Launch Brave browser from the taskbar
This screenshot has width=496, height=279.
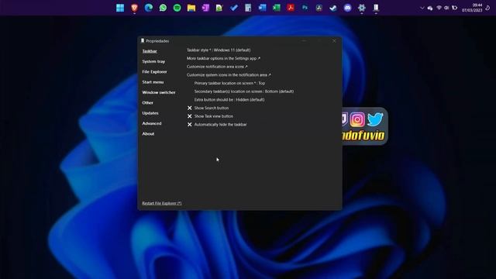point(134,8)
